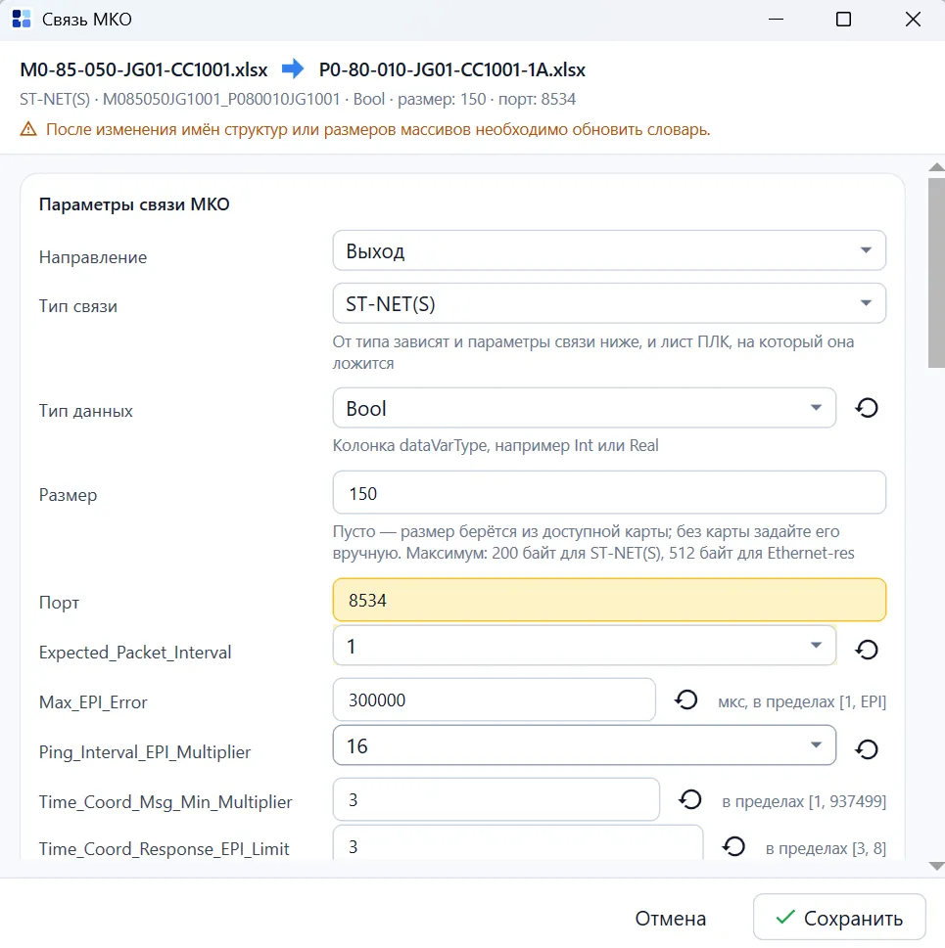Click the hint 'Колонка dataVarType, например Int или Real'
Image resolution: width=945 pixels, height=948 pixels.
[496, 445]
